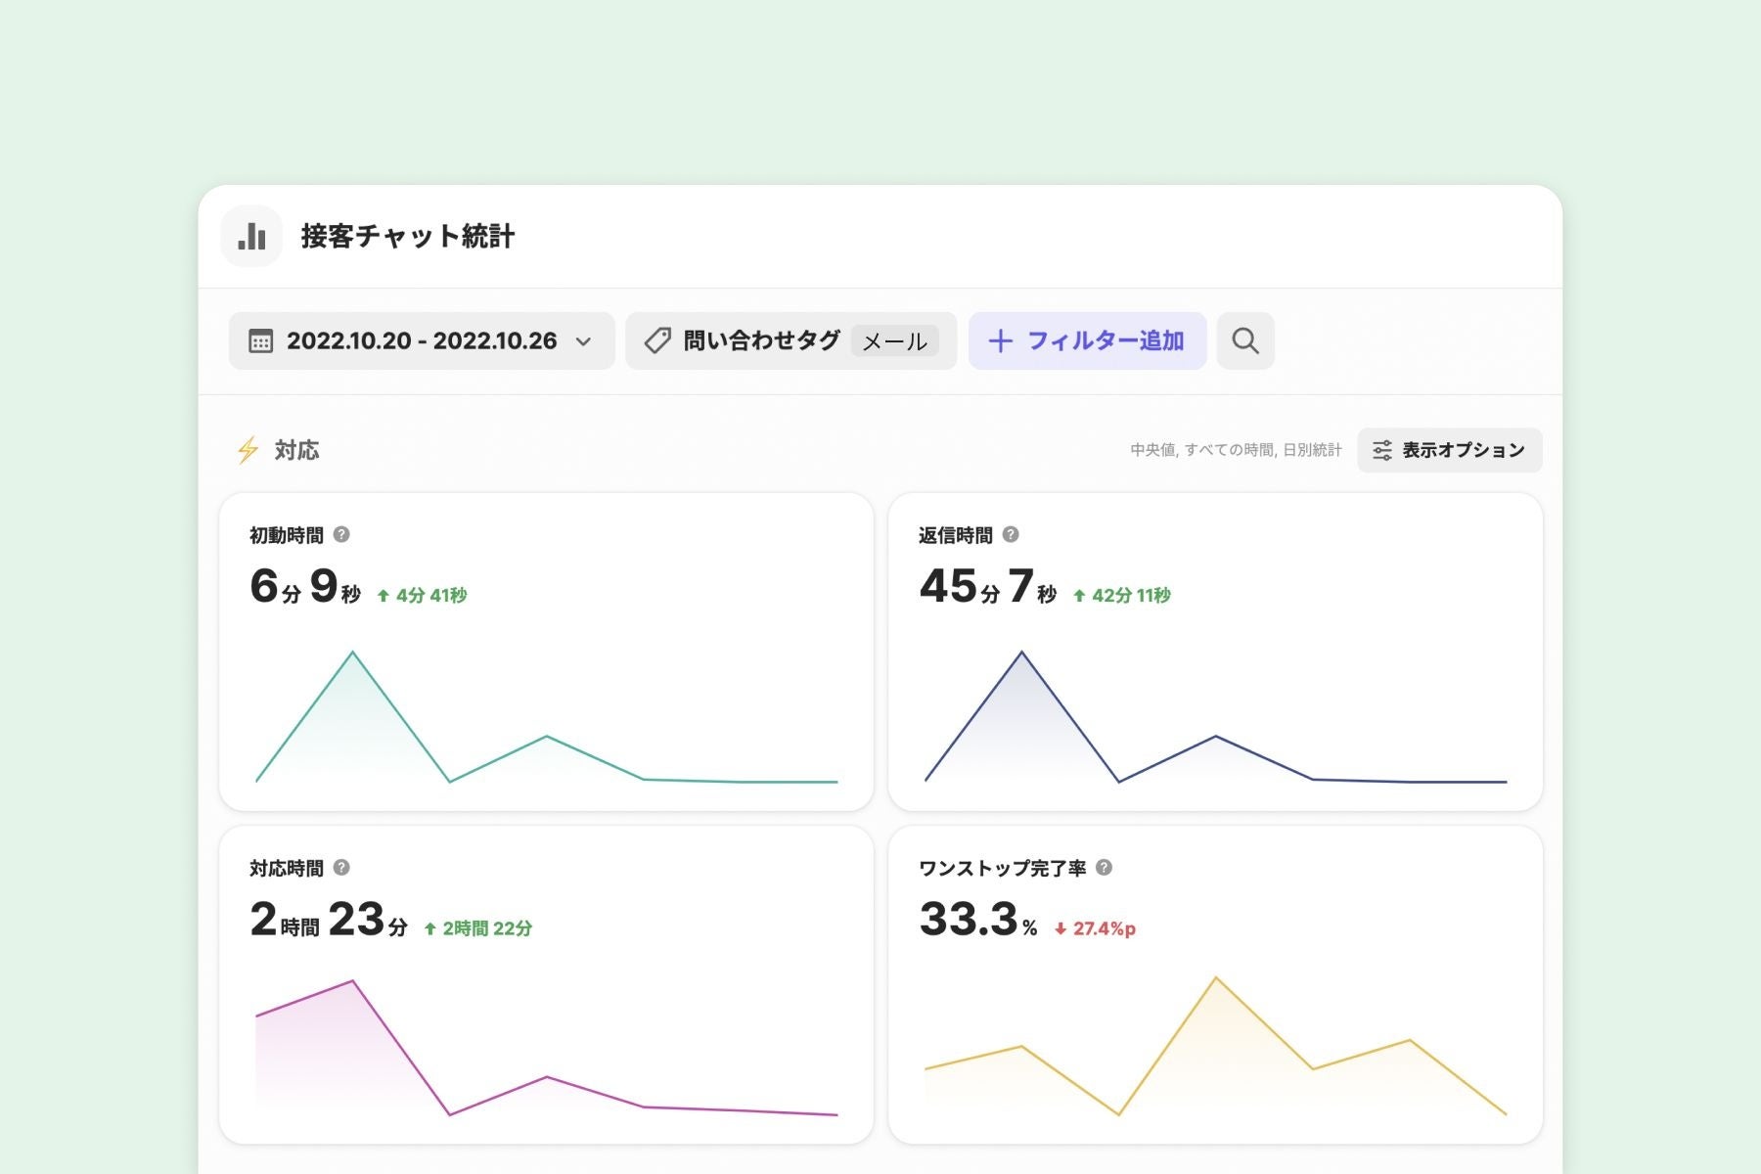Image resolution: width=1761 pixels, height=1174 pixels.
Task: Click the help icon next to 対応時間
Action: tap(341, 868)
